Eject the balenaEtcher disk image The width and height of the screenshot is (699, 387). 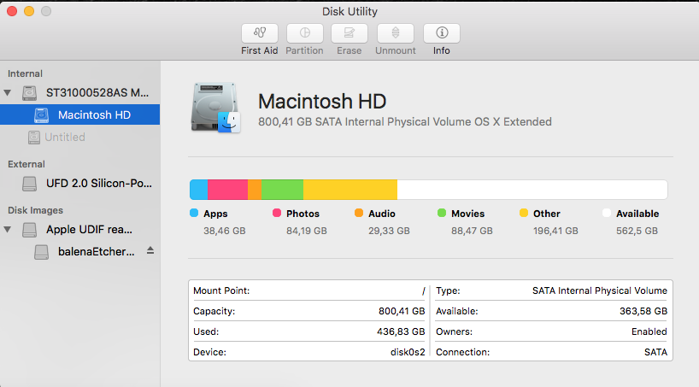[x=150, y=251]
